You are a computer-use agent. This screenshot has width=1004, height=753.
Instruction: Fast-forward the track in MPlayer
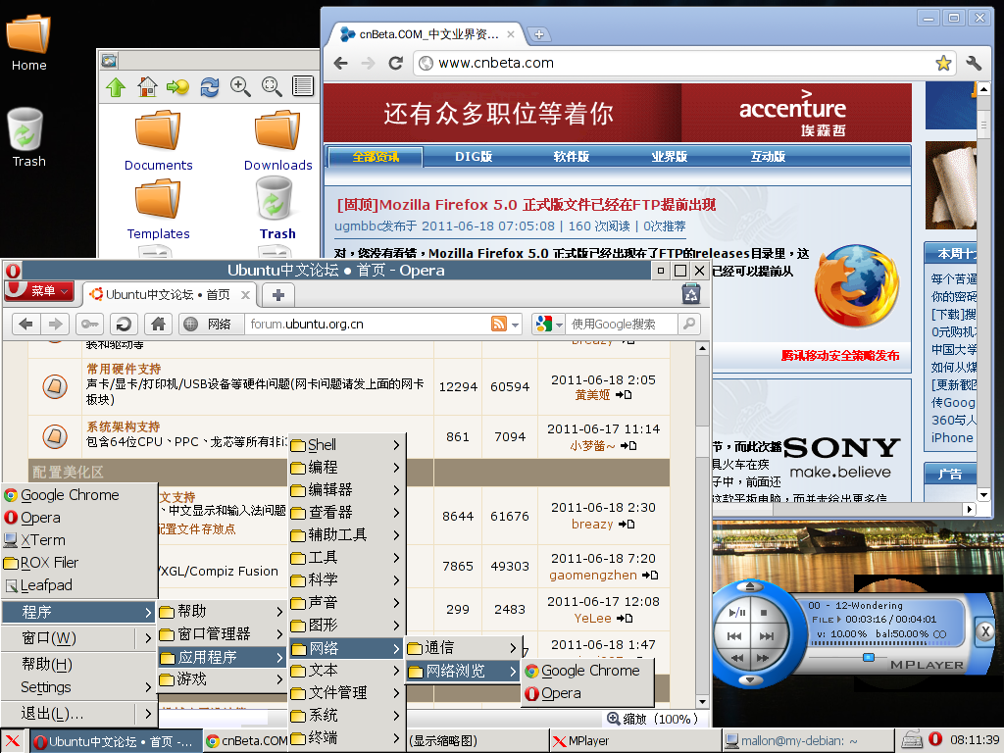[763, 658]
